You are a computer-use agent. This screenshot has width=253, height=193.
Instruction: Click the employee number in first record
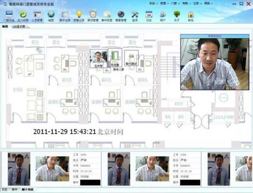coord(90,154)
